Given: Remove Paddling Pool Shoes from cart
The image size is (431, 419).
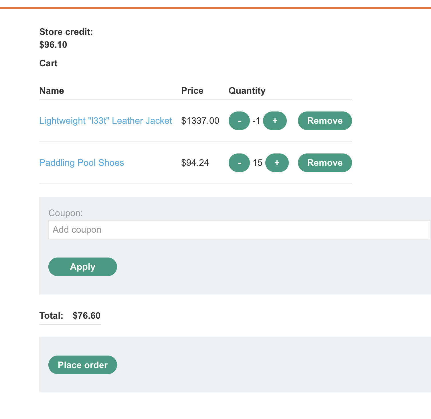Looking at the screenshot, I should coord(325,163).
